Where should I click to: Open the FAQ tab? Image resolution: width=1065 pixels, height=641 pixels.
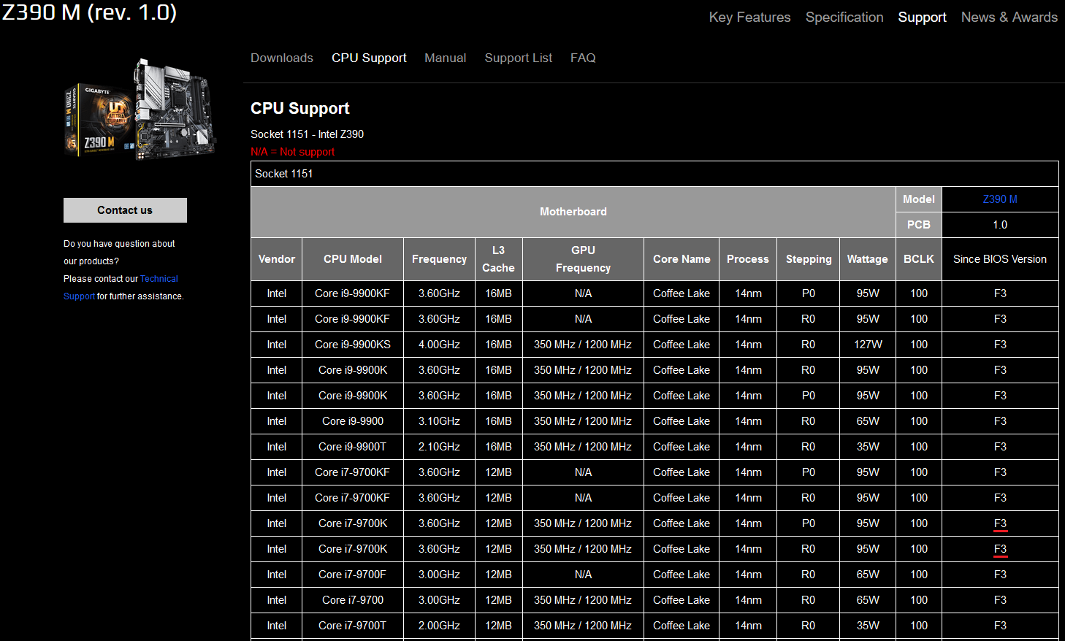tap(583, 58)
